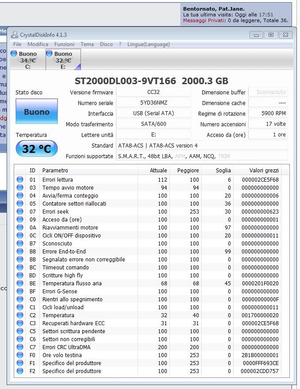
Task: Click raw value 2B1B00000001 of Ore volo testina
Action: 260,355
